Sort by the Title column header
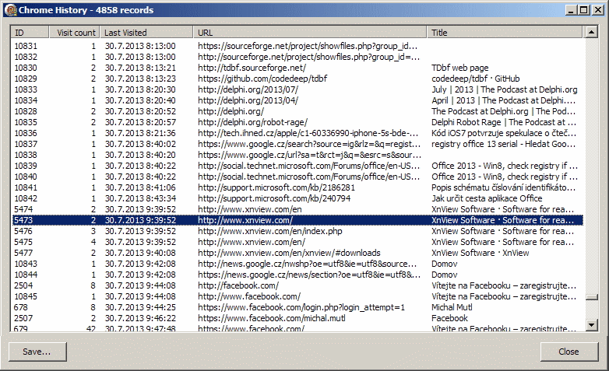Screen dimensions: 609x371 tap(505, 33)
